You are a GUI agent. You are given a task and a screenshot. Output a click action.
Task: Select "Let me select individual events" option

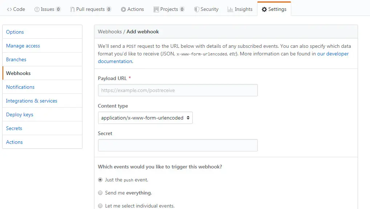(100, 206)
